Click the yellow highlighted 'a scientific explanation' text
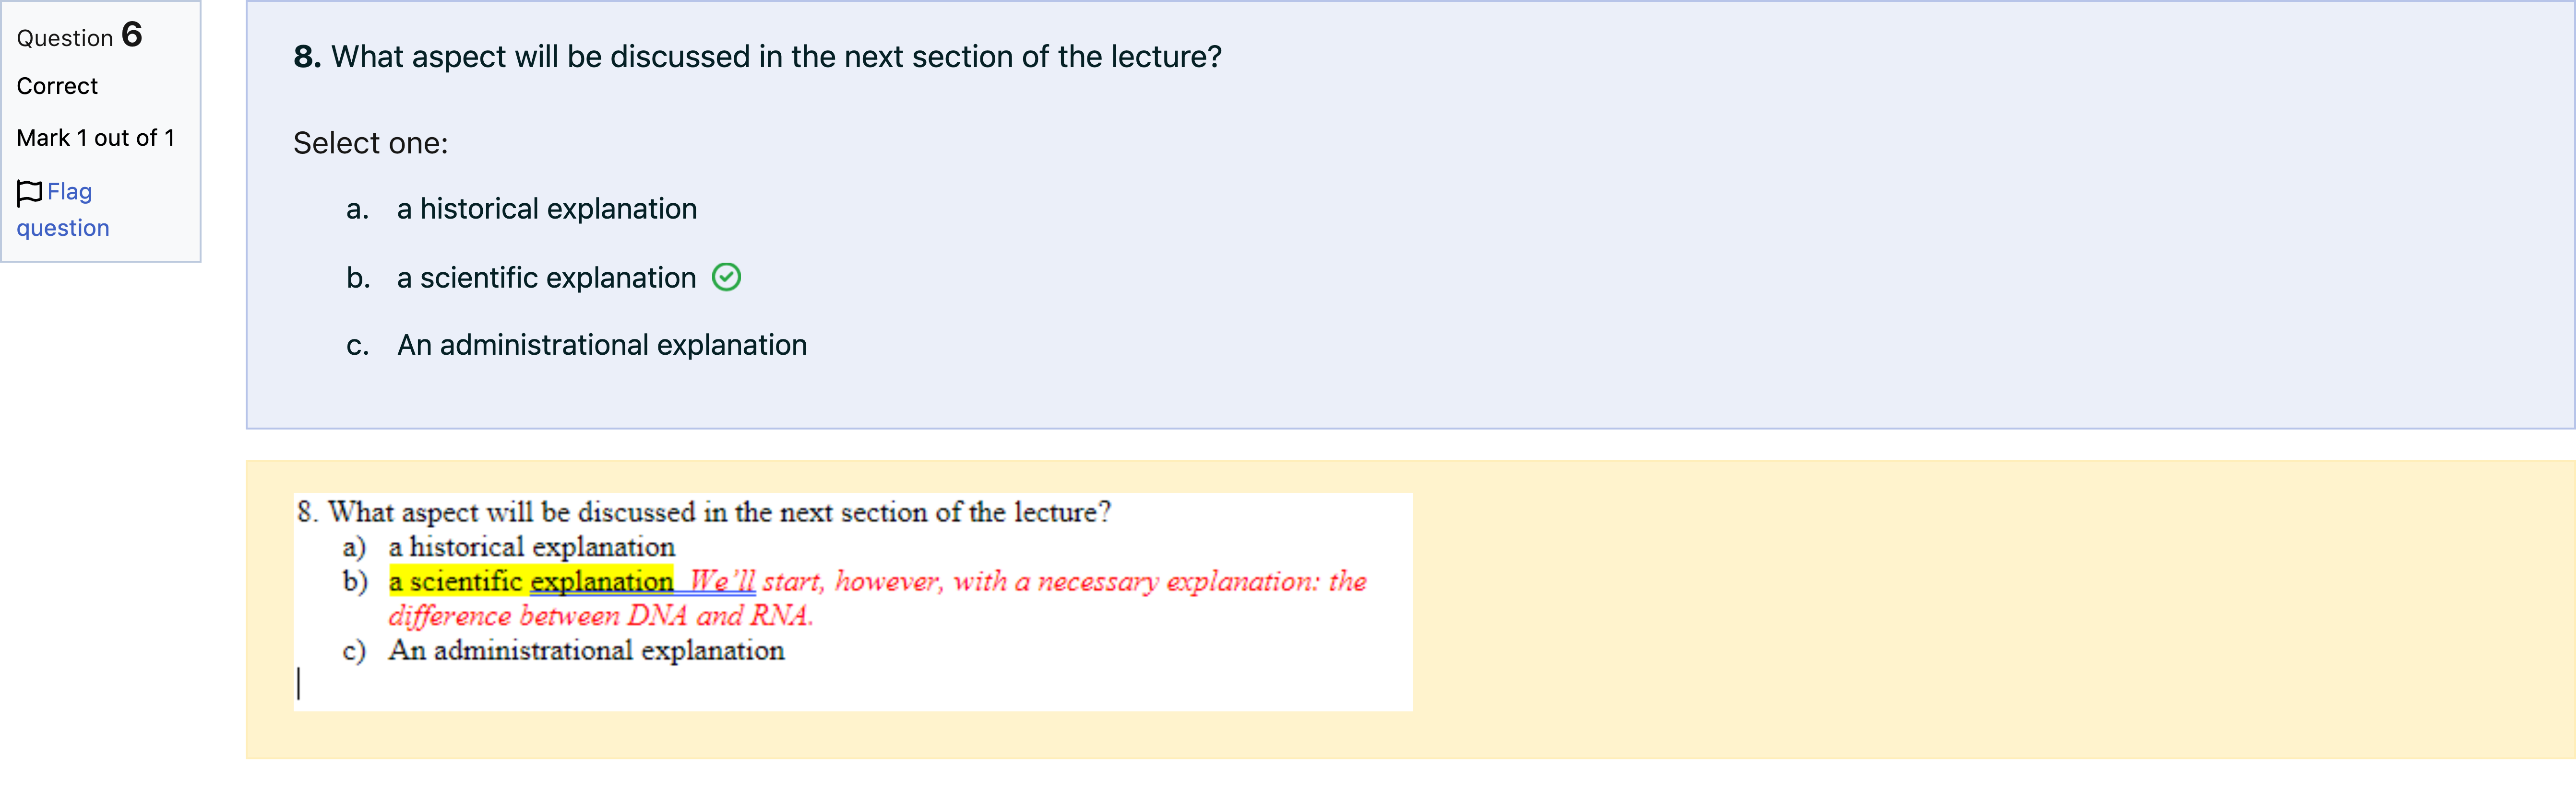 tap(531, 581)
